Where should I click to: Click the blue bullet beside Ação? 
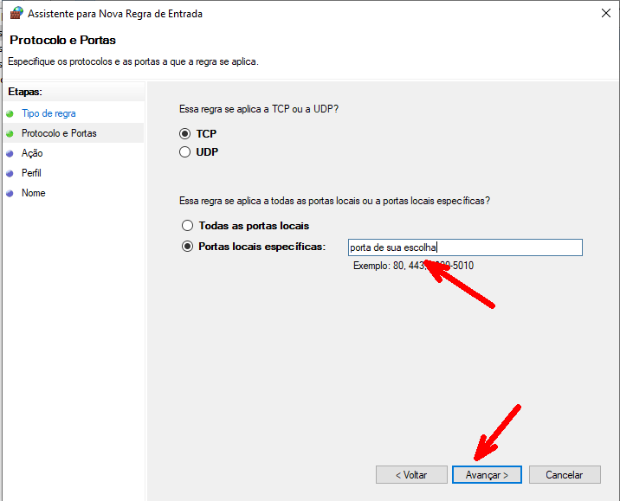point(10,153)
